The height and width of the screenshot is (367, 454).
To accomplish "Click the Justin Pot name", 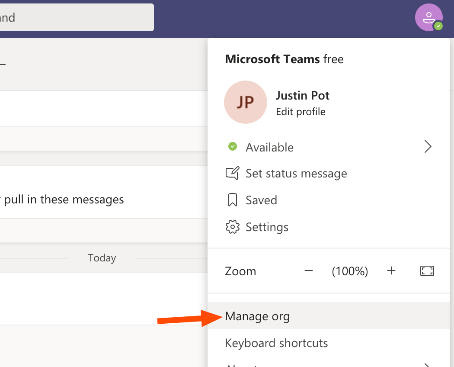I will point(303,95).
